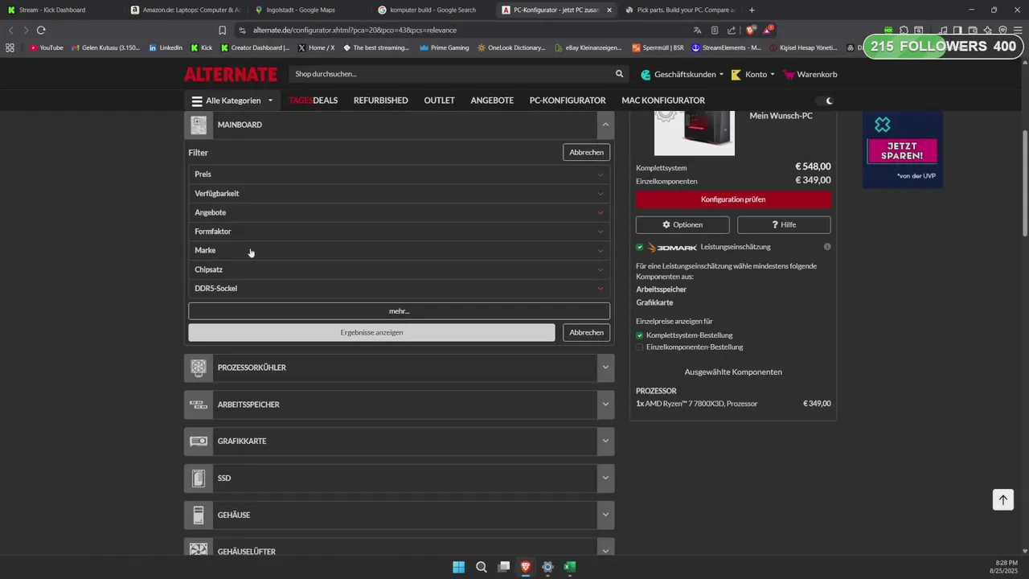Click the info icon next to Leistungseinschätzung
This screenshot has width=1029, height=579.
point(827,247)
